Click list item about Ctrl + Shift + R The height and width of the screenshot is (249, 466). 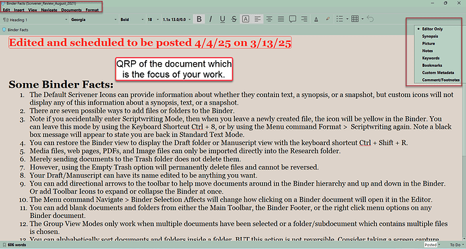(x=218, y=143)
